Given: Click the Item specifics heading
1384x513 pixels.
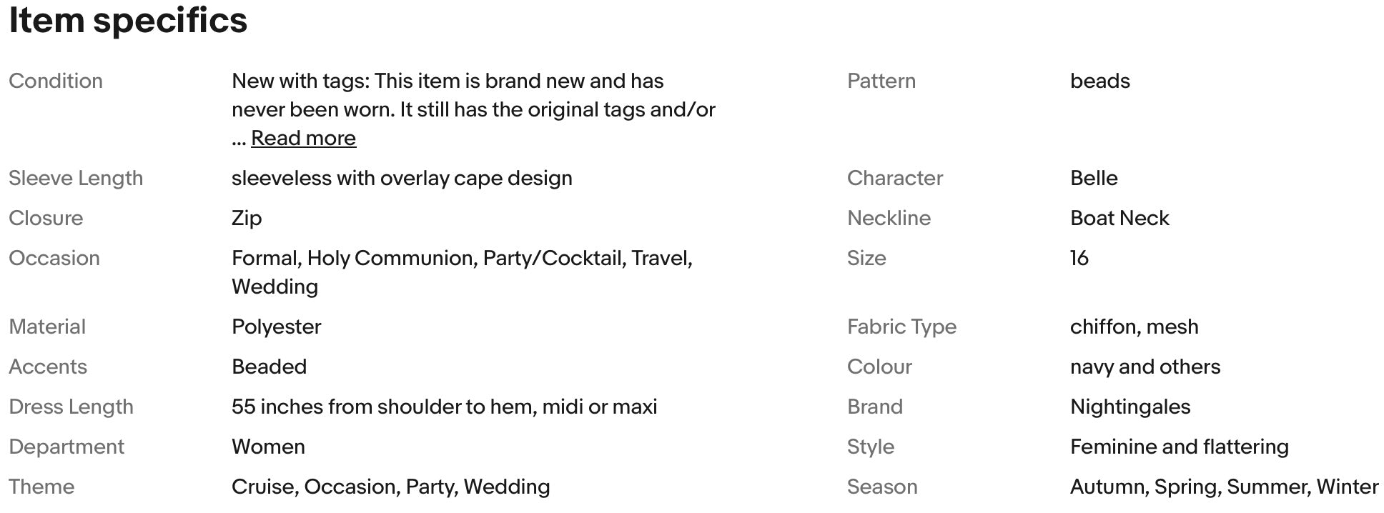Looking at the screenshot, I should pos(128,20).
